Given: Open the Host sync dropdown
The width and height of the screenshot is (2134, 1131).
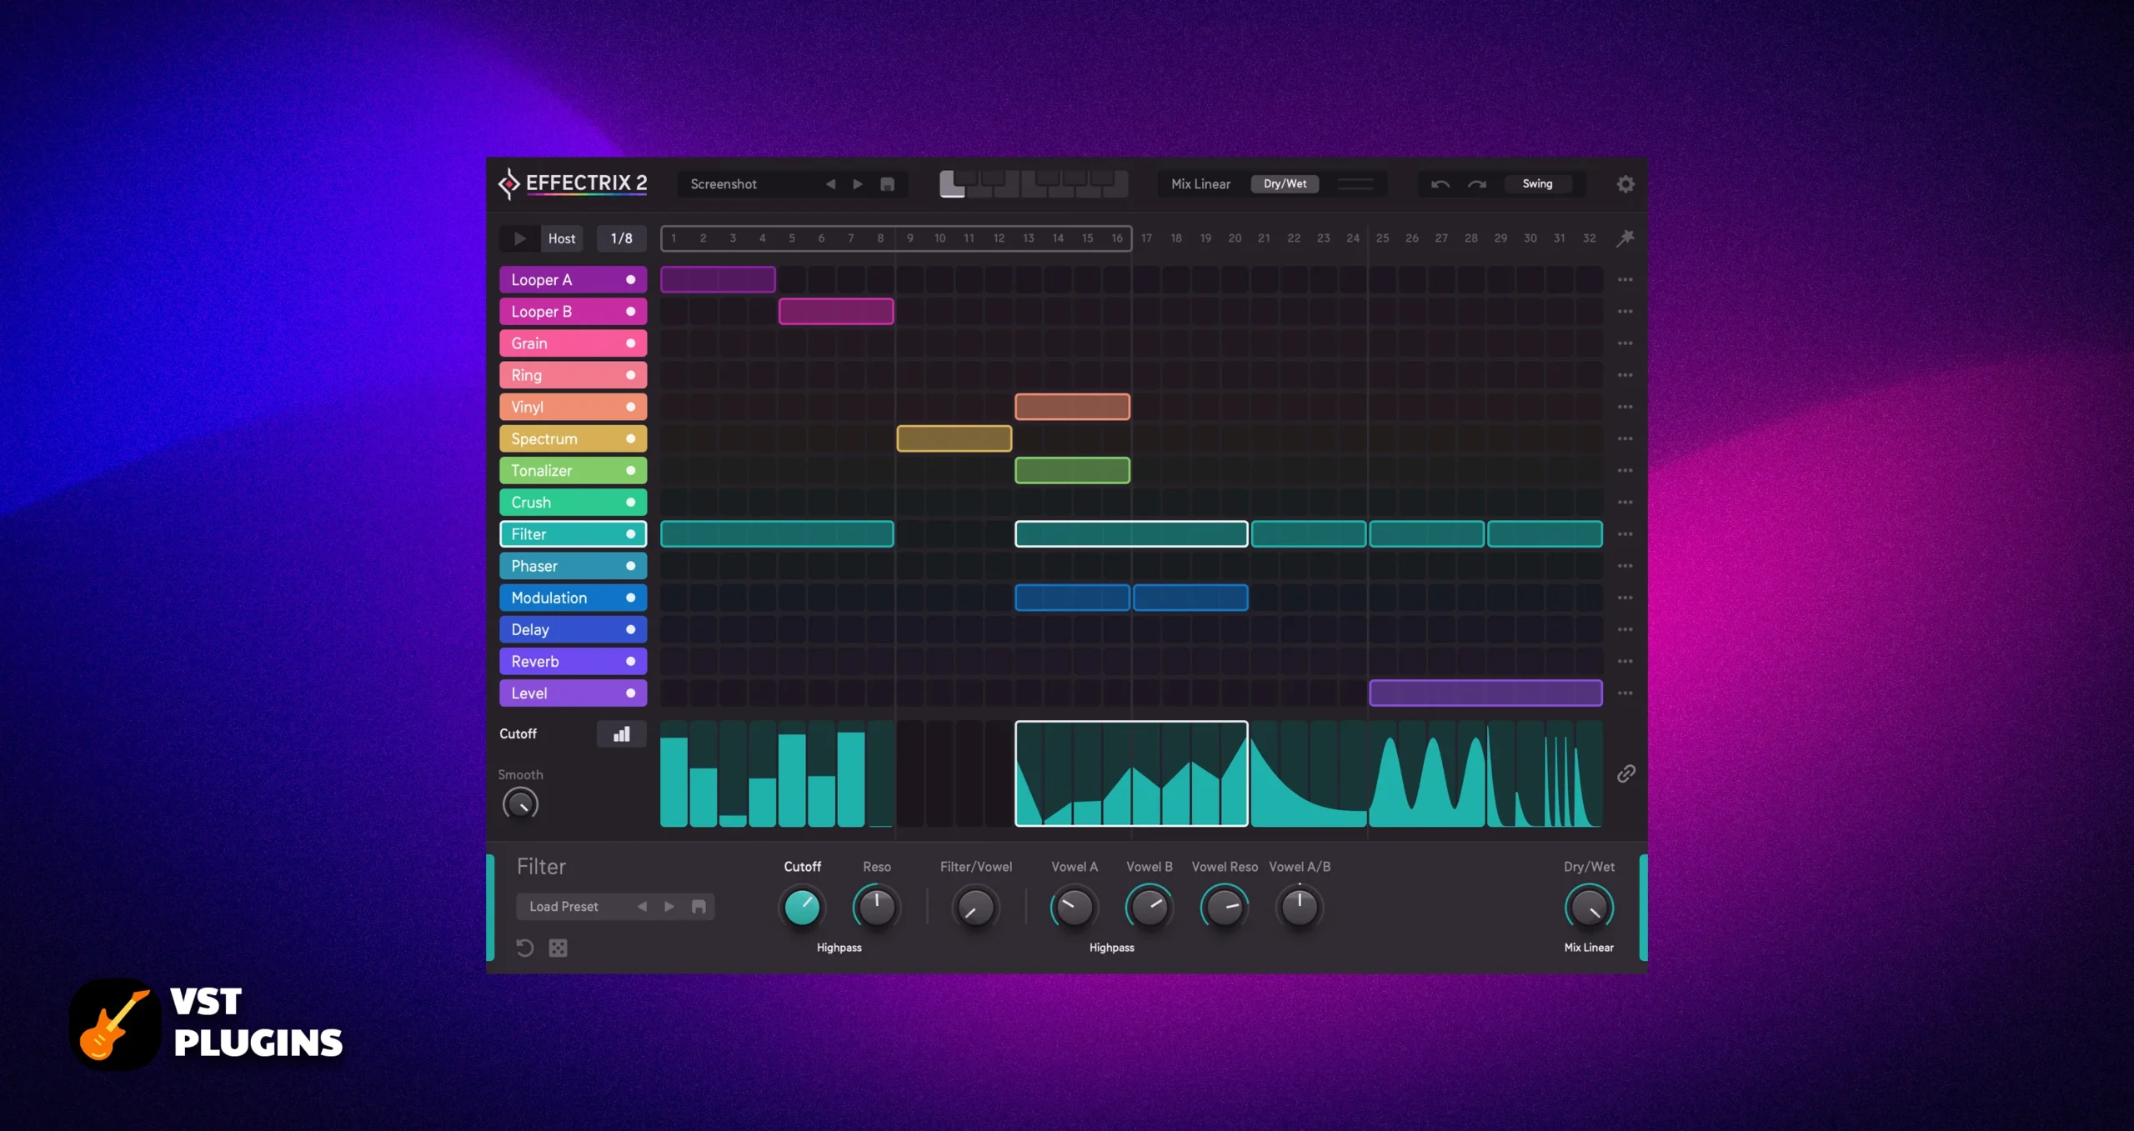Looking at the screenshot, I should tap(562, 238).
